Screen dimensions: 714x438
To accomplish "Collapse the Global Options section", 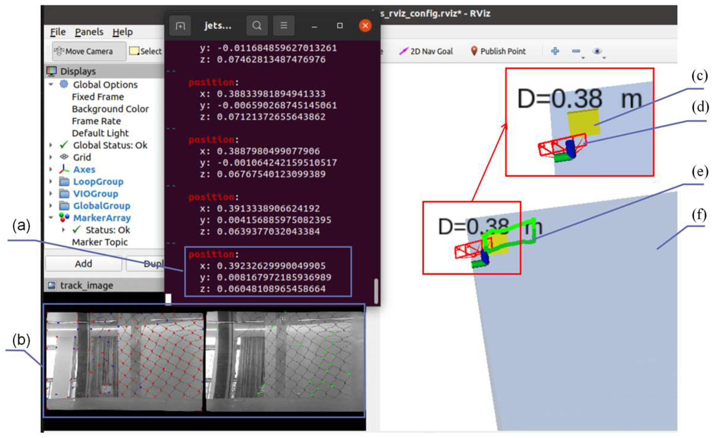I will pyautogui.click(x=51, y=84).
